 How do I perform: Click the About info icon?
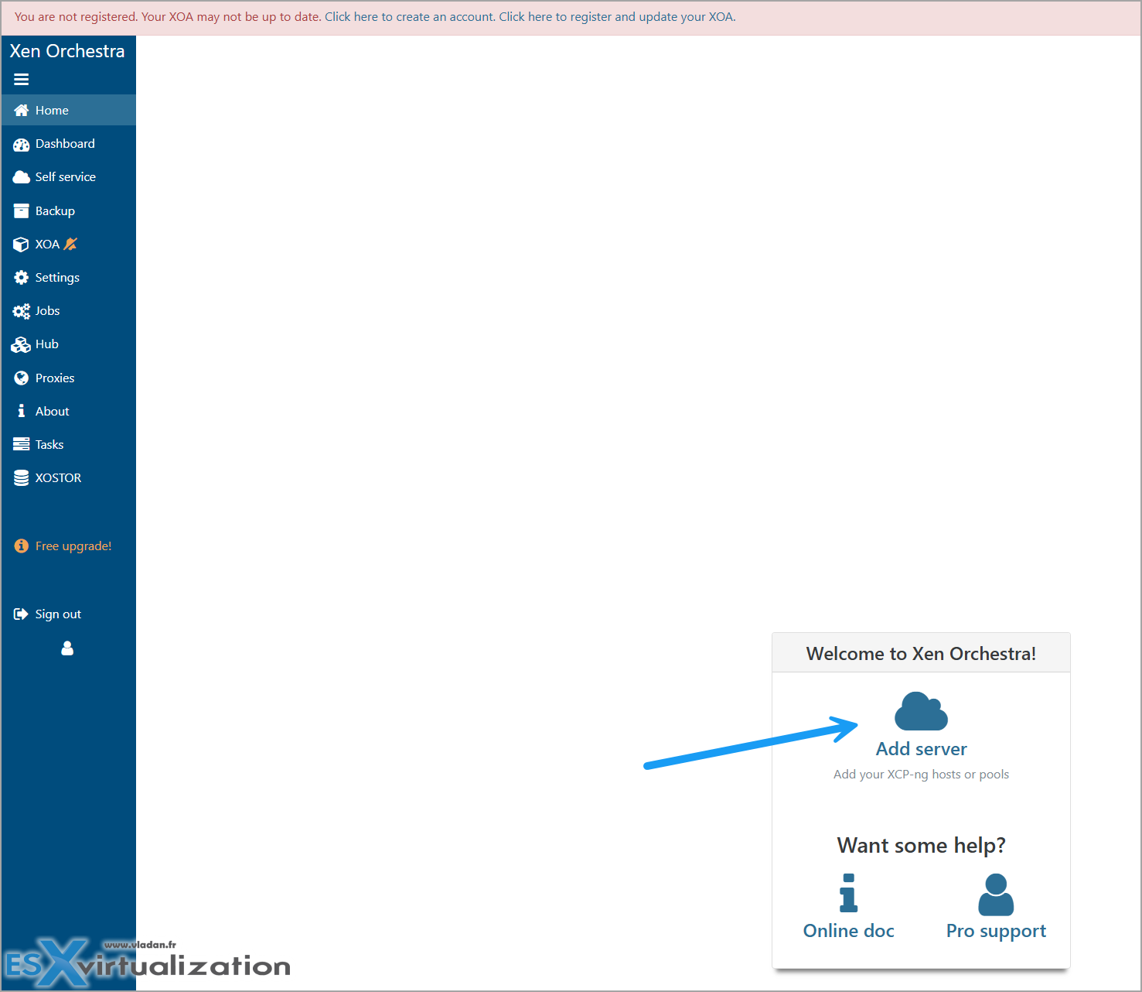point(22,411)
